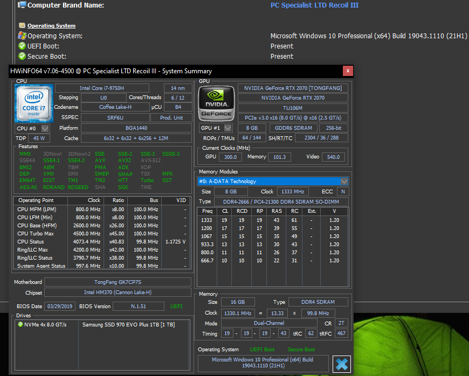Click the 03/29/2019 BIOS date field

pyautogui.click(x=60, y=307)
